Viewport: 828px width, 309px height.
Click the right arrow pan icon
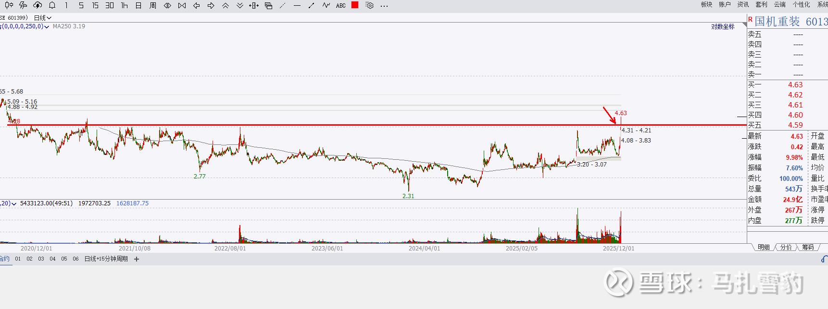coord(211,5)
